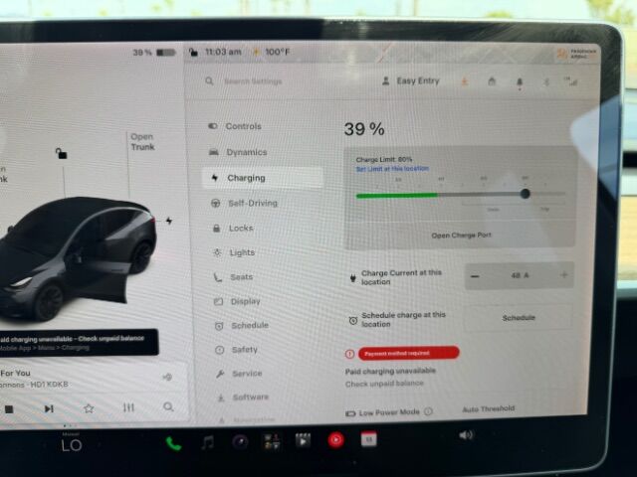Image resolution: width=637 pixels, height=477 pixels.
Task: Tap the battery icon in status bar
Action: (166, 53)
